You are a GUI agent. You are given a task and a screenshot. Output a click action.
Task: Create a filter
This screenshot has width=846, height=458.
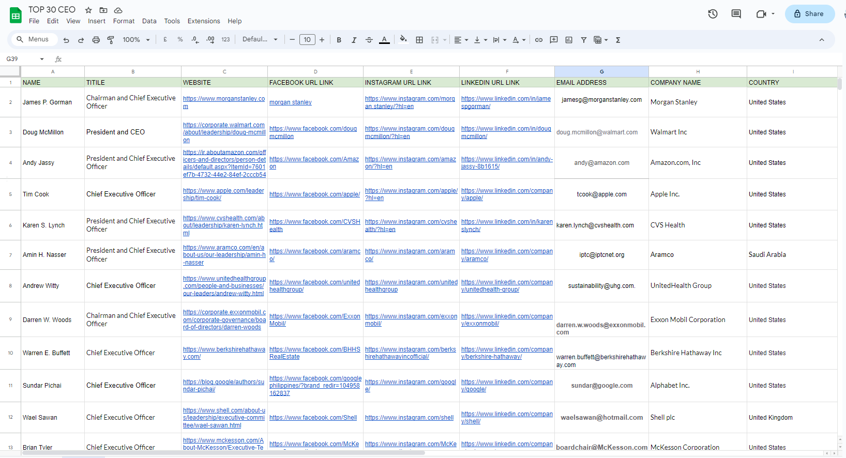click(583, 40)
